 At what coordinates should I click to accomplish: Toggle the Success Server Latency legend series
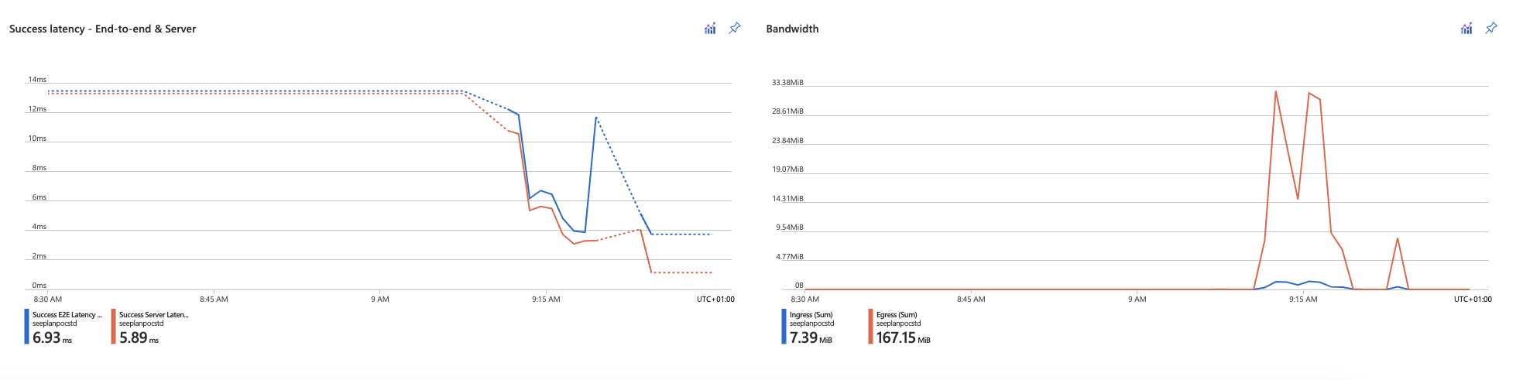click(x=153, y=315)
